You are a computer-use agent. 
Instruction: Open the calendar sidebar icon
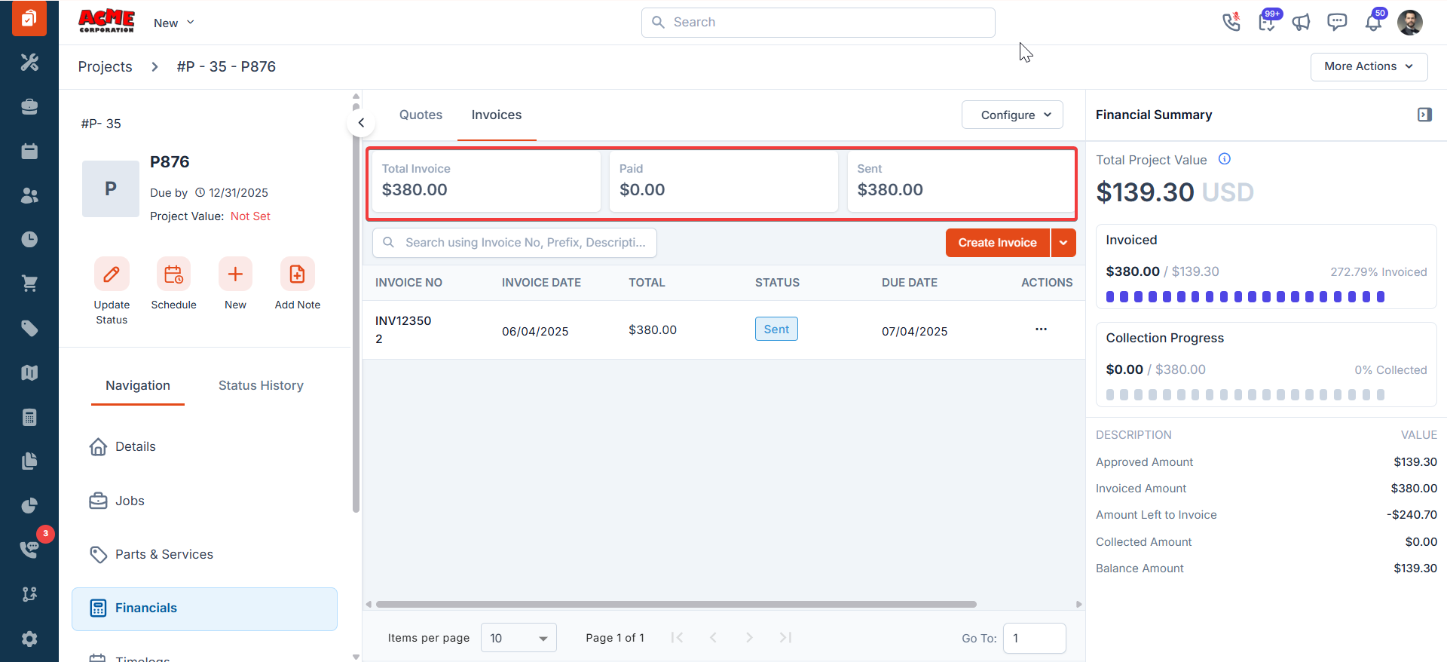coord(29,151)
